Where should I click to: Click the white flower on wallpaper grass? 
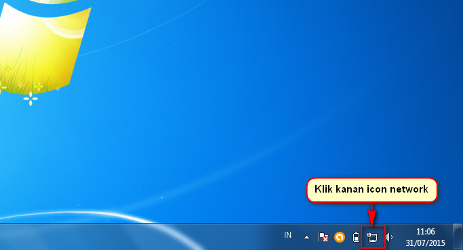coord(31,99)
